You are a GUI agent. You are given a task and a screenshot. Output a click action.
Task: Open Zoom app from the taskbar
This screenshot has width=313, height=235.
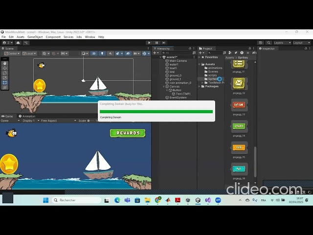[218, 200]
